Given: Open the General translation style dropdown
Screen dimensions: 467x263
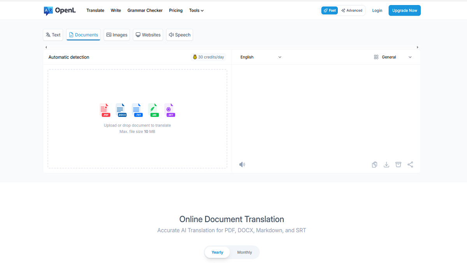Looking at the screenshot, I should point(392,57).
